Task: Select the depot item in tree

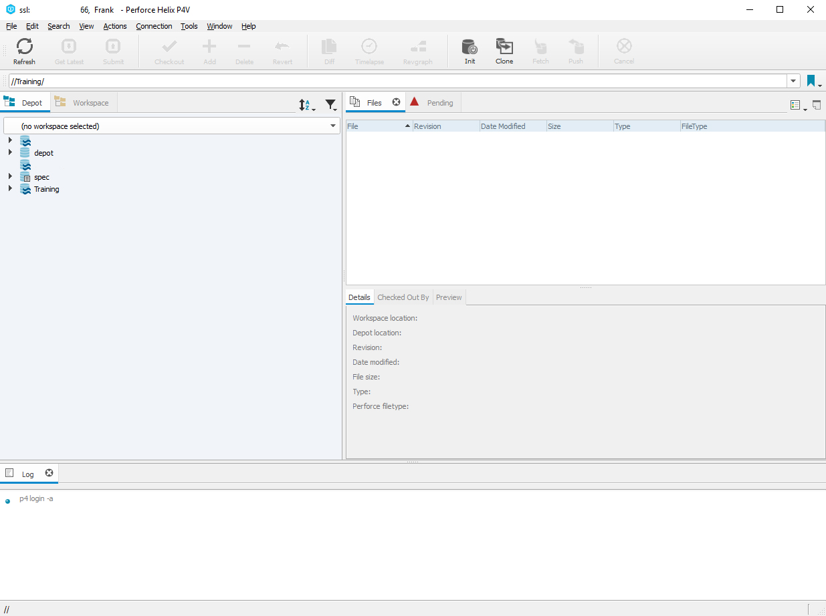Action: coord(43,153)
